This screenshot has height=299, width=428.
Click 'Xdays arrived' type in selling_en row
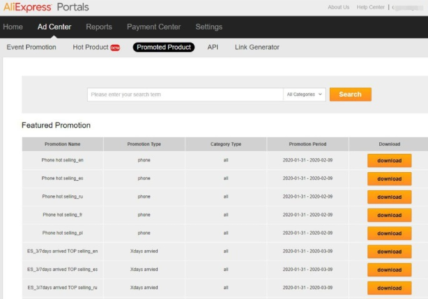tap(144, 251)
